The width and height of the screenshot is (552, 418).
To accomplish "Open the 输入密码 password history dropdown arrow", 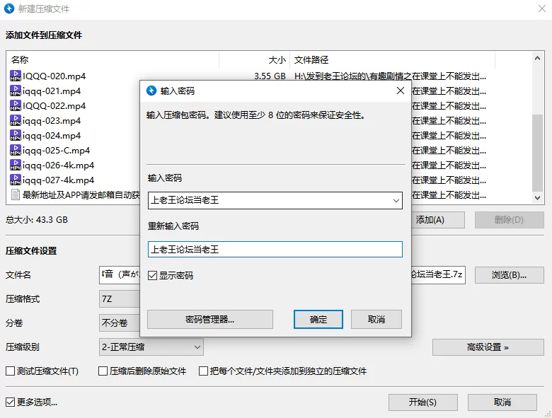I will click(396, 201).
